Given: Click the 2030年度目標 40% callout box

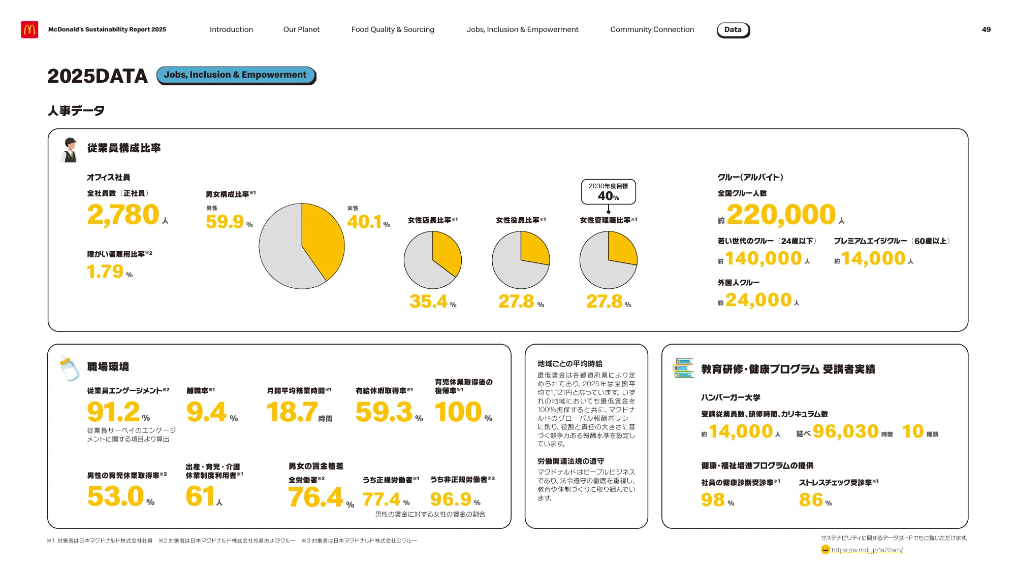Looking at the screenshot, I should click(609, 192).
